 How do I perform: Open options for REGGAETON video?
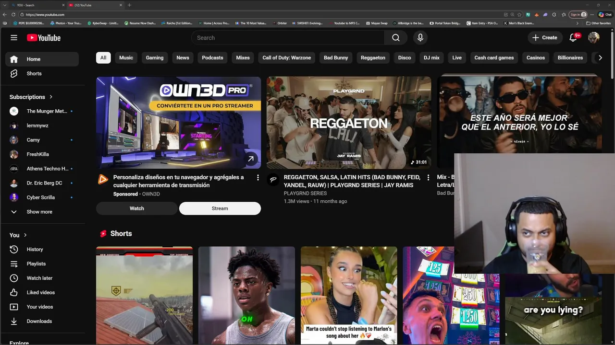pyautogui.click(x=428, y=178)
